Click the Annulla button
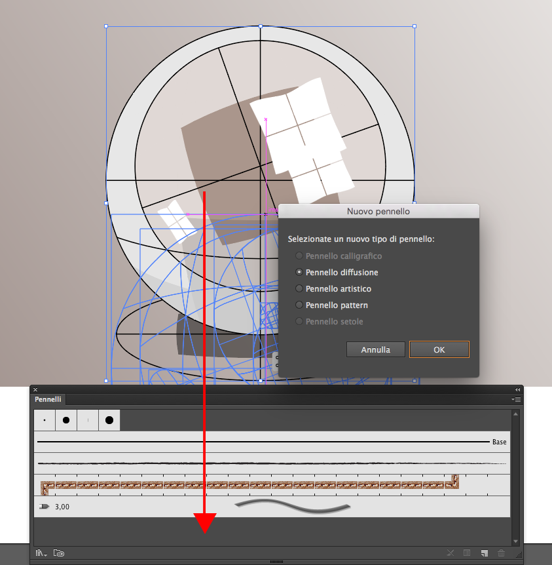The image size is (552, 565). coord(376,349)
